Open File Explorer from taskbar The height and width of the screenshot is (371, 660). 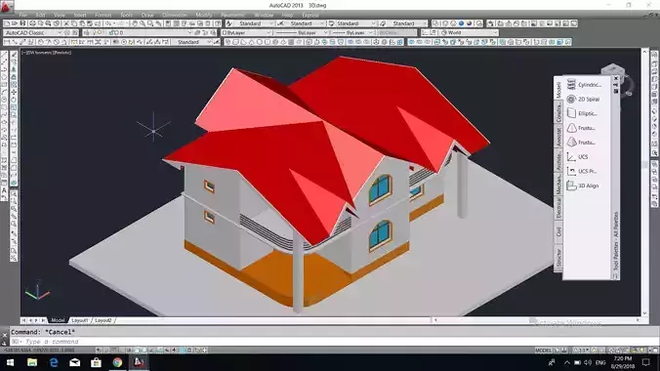pos(32,362)
